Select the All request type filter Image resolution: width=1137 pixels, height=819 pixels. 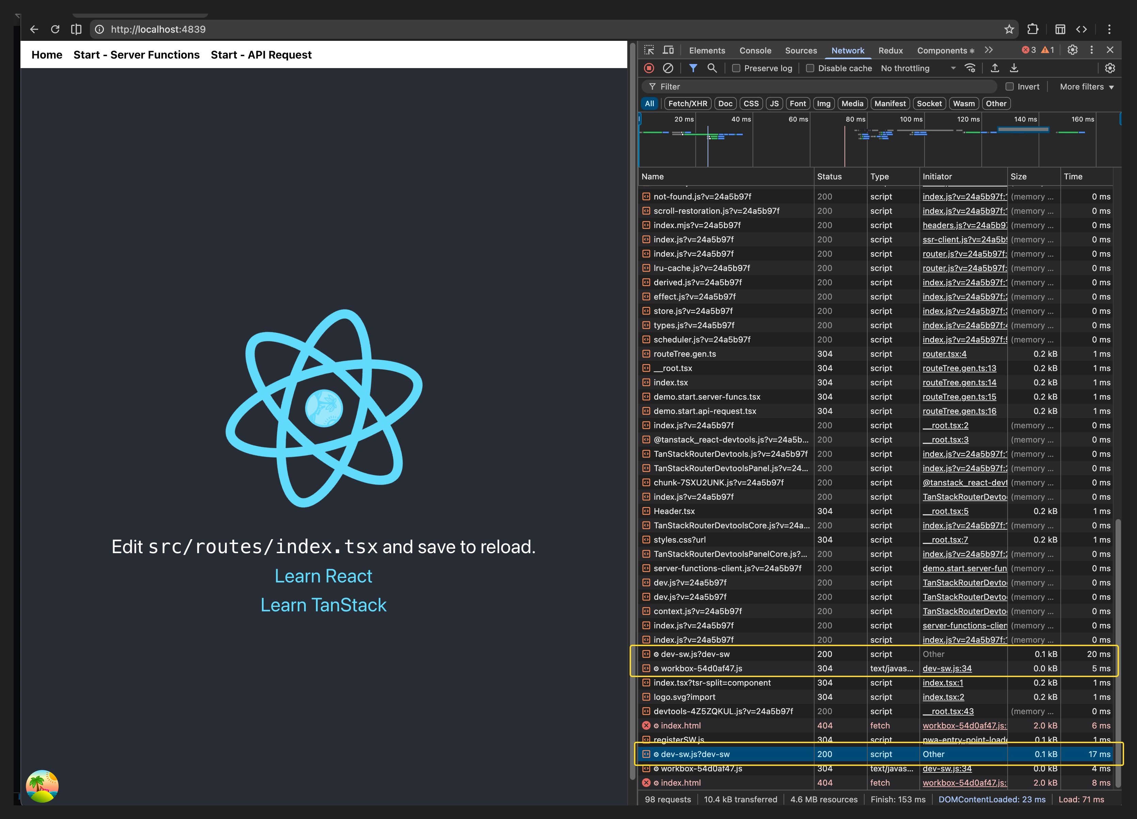649,104
